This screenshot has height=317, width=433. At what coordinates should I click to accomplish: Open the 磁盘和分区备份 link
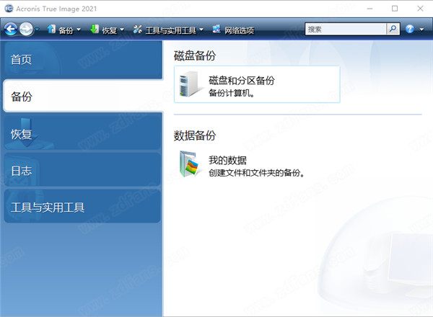(x=242, y=81)
